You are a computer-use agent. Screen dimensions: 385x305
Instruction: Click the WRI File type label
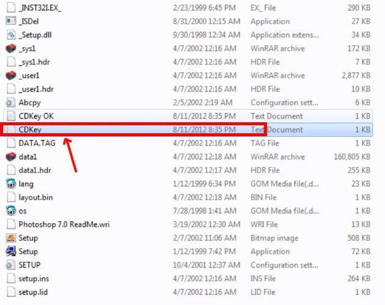coord(264,224)
